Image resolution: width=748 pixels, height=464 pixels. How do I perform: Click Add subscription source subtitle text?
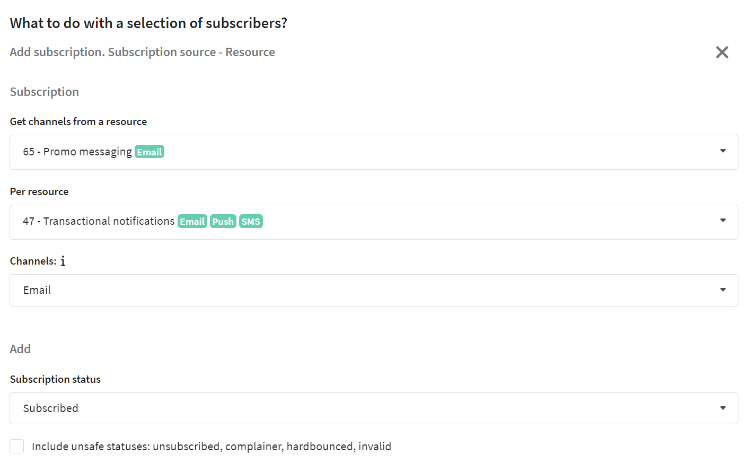coord(142,52)
